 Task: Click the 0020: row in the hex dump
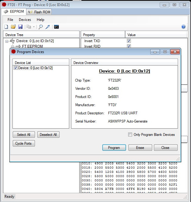tap(129, 172)
